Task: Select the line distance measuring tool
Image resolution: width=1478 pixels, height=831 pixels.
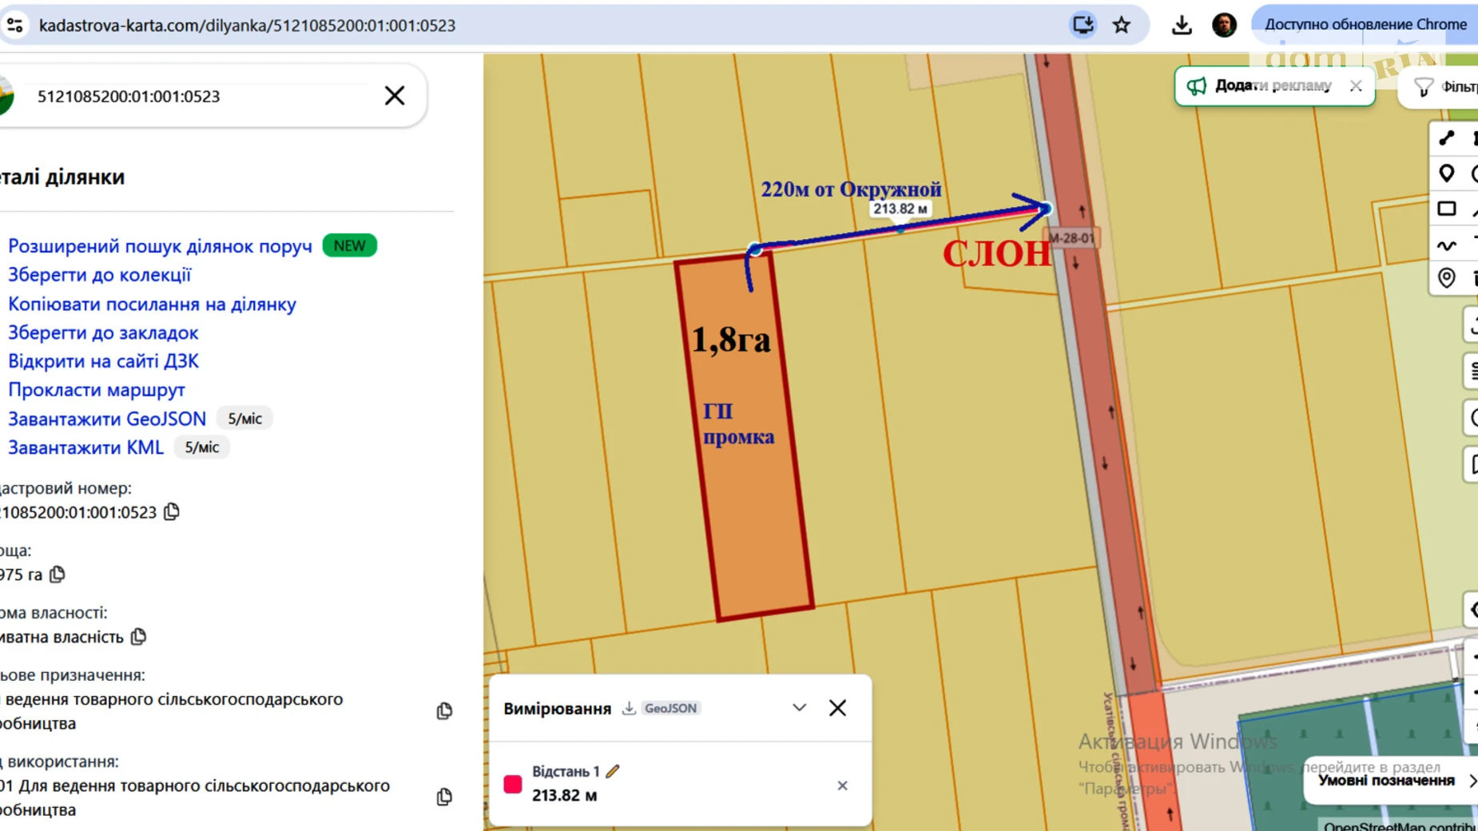Action: 1446,138
